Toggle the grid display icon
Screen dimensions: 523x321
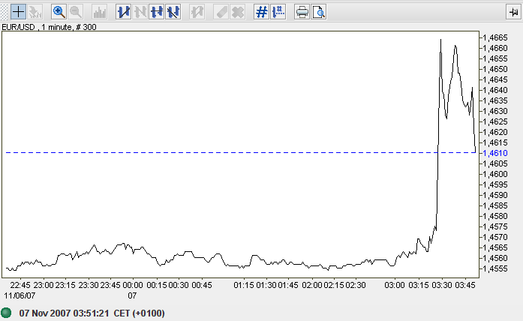[x=261, y=12]
